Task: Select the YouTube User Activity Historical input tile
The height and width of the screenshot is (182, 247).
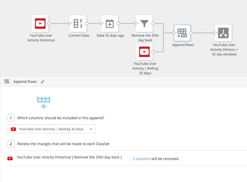Action: click(40, 24)
